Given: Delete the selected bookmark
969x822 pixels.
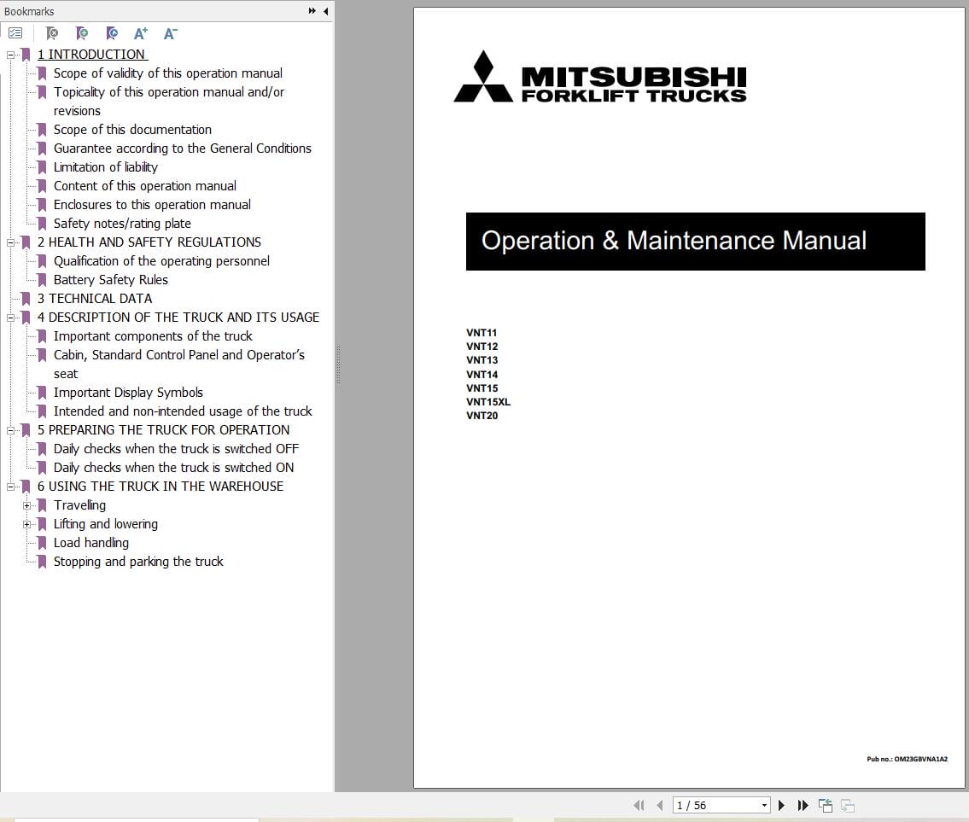Looking at the screenshot, I should tap(51, 32).
